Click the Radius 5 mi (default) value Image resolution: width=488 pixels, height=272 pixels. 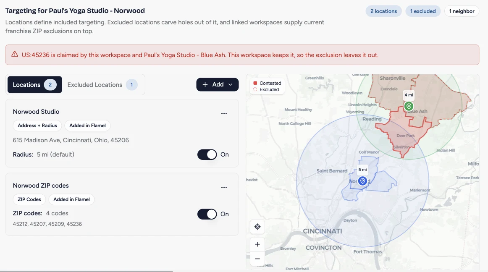(x=55, y=154)
